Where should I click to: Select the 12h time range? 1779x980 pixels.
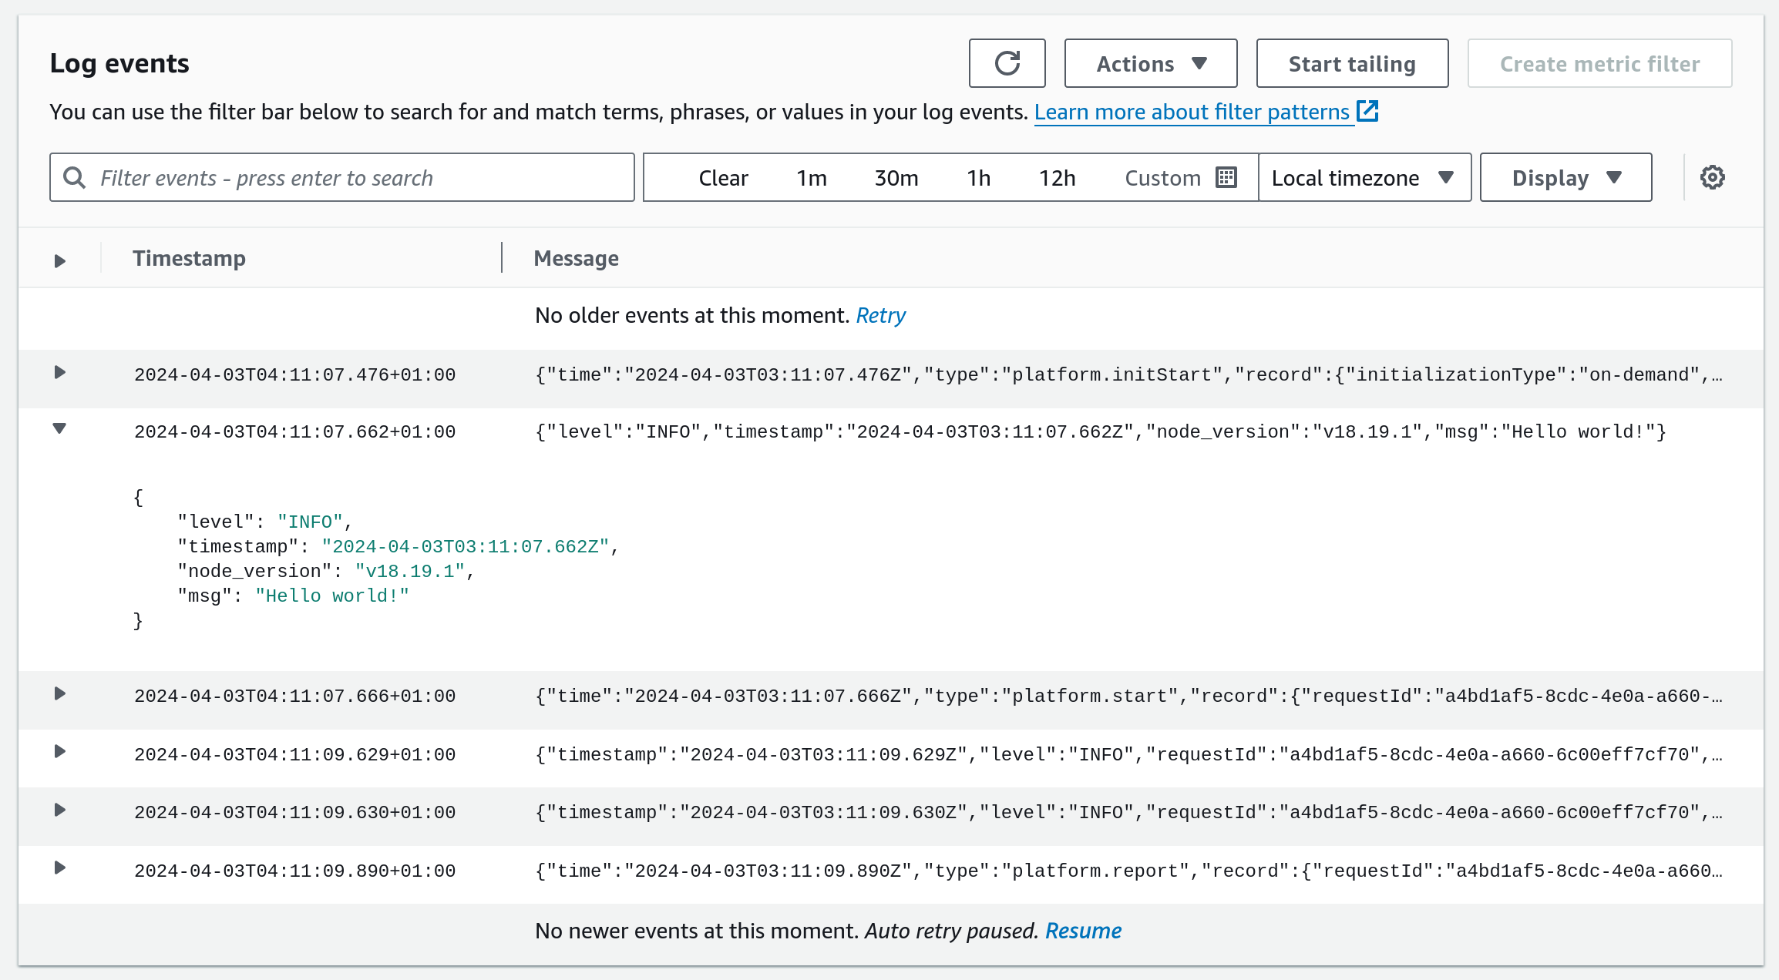[x=1057, y=178]
